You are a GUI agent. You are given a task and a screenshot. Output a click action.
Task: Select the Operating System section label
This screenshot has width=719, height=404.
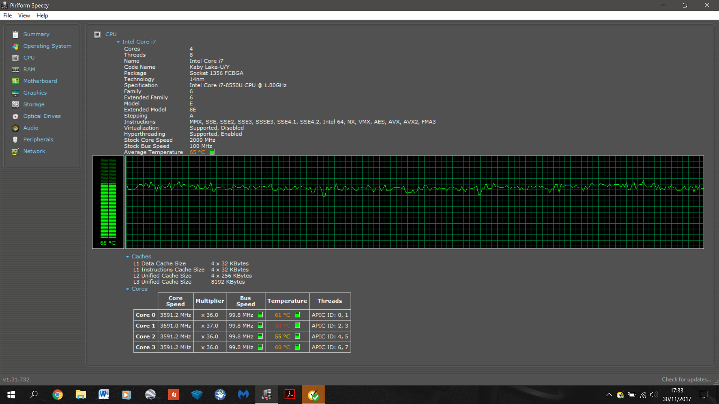[x=47, y=46]
